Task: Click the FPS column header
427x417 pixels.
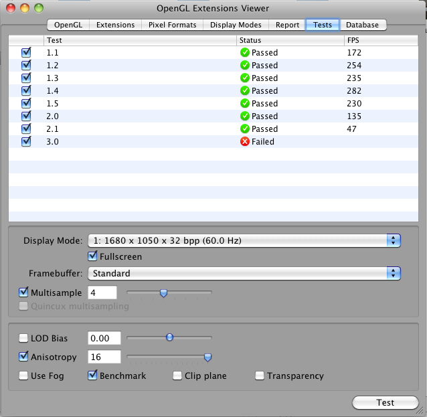Action: tap(381, 40)
